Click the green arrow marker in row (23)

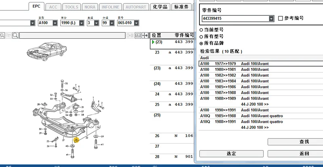(x=153, y=42)
